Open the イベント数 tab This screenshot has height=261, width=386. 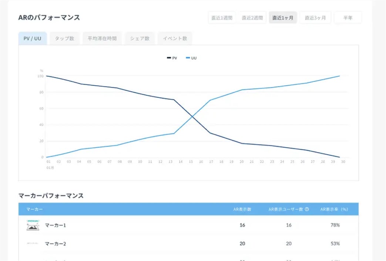175,38
